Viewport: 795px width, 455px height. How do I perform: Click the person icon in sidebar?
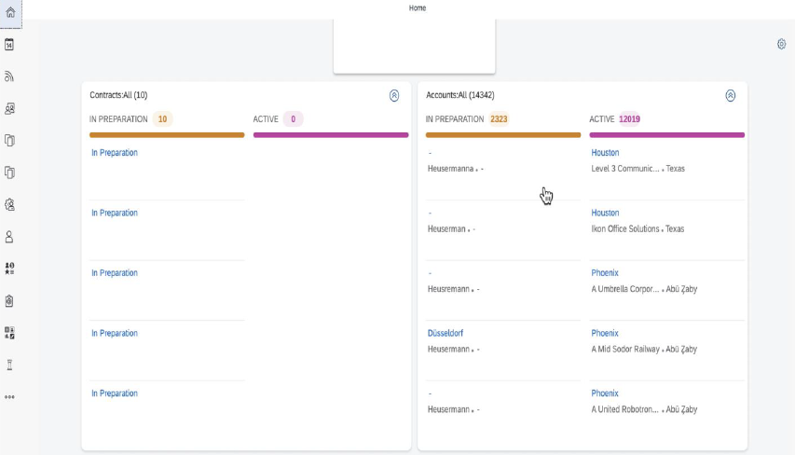click(x=10, y=237)
